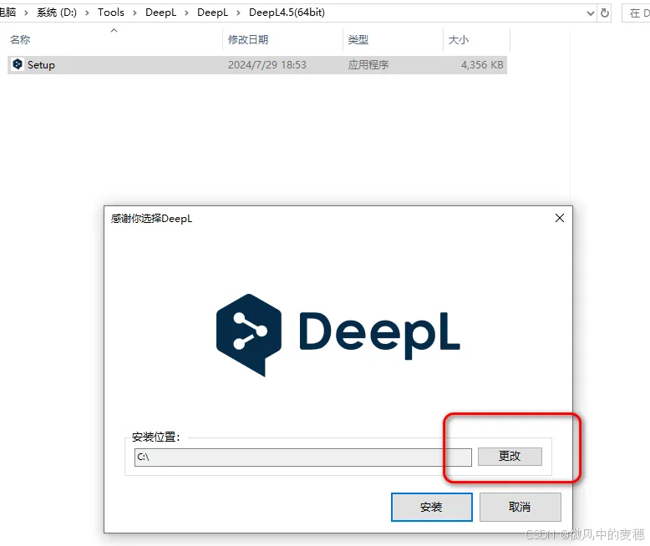
Task: Click the Setup application icon
Action: click(18, 64)
